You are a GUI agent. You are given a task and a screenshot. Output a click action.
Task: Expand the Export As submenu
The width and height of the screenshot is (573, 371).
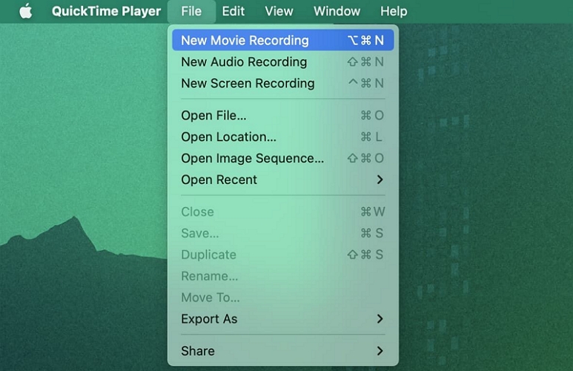(x=283, y=318)
